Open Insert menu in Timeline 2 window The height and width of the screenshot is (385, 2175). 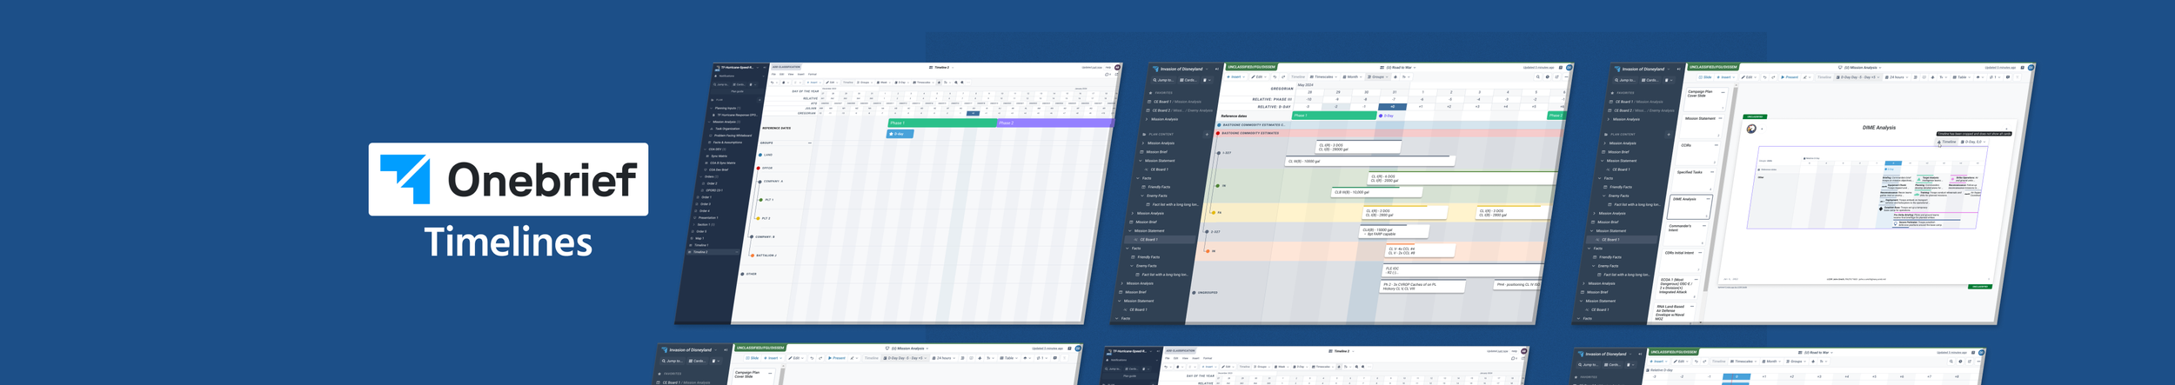[x=801, y=74]
